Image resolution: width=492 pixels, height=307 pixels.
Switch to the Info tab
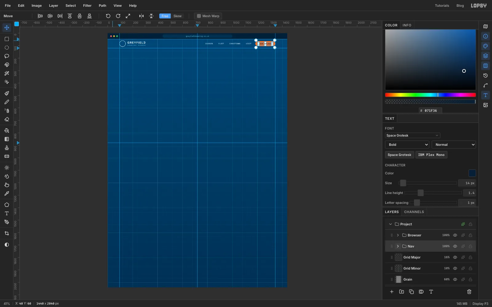pyautogui.click(x=407, y=25)
